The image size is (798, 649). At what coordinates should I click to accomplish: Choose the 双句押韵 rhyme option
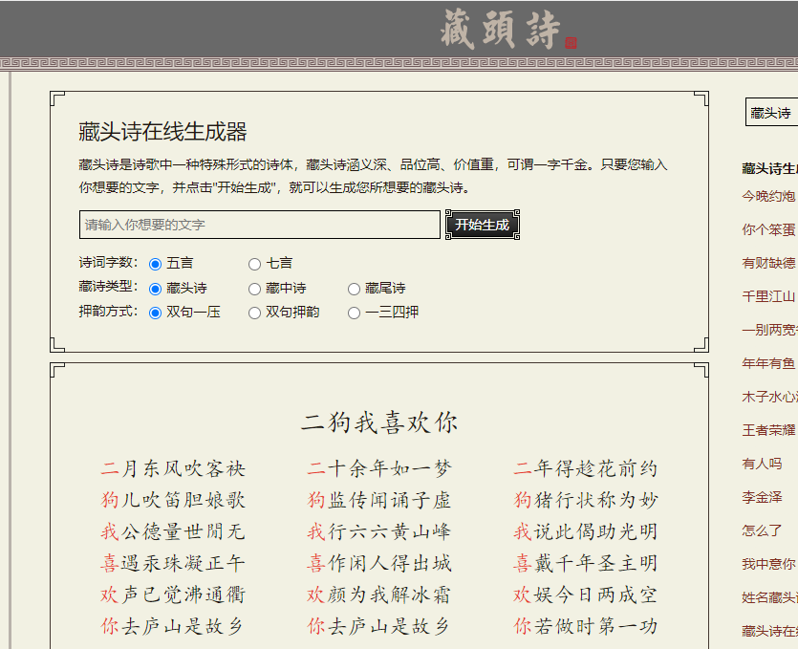254,313
